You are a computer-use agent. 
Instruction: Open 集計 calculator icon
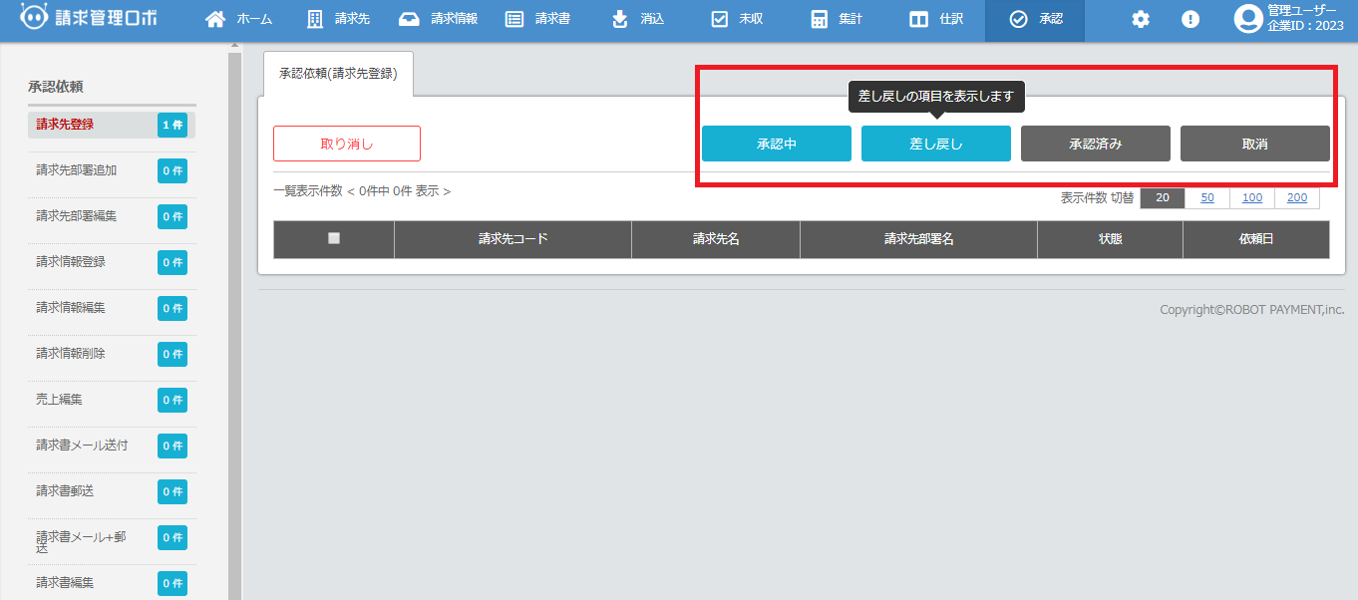click(819, 19)
